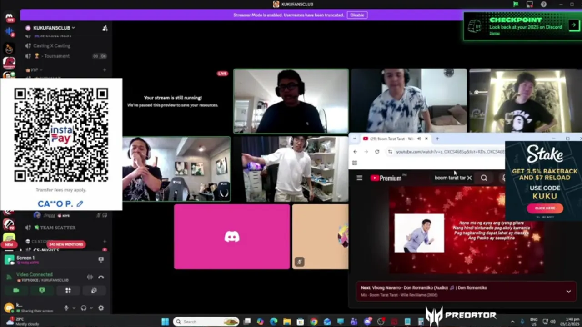
Task: Click the paused stream preview message tile
Action: coord(173,101)
